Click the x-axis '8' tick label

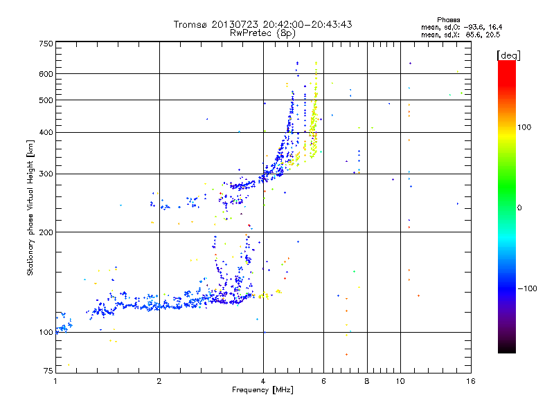(x=367, y=381)
